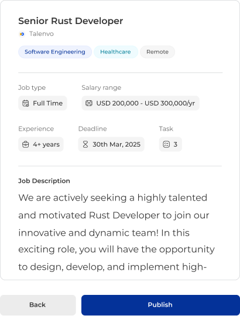Click the money icon in salary range

89,103
